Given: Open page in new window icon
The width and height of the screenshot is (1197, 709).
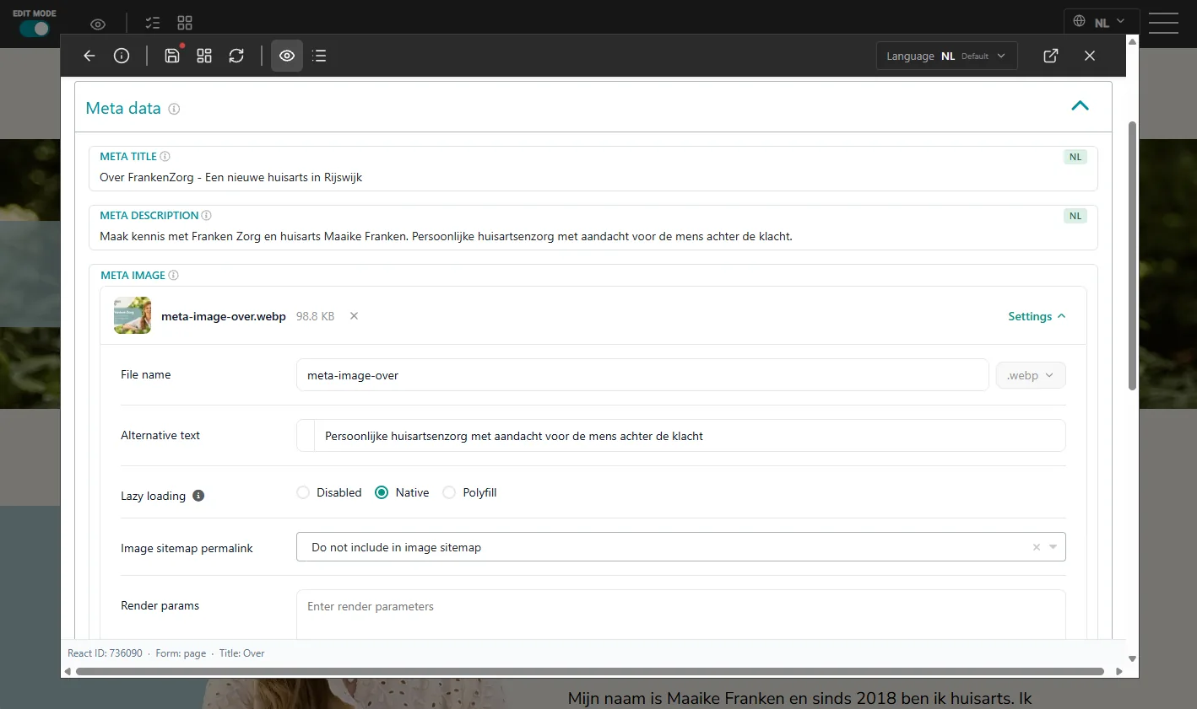Looking at the screenshot, I should point(1051,56).
